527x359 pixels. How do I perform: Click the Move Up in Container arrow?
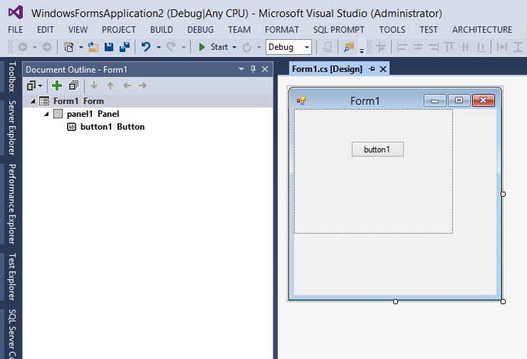[110, 85]
